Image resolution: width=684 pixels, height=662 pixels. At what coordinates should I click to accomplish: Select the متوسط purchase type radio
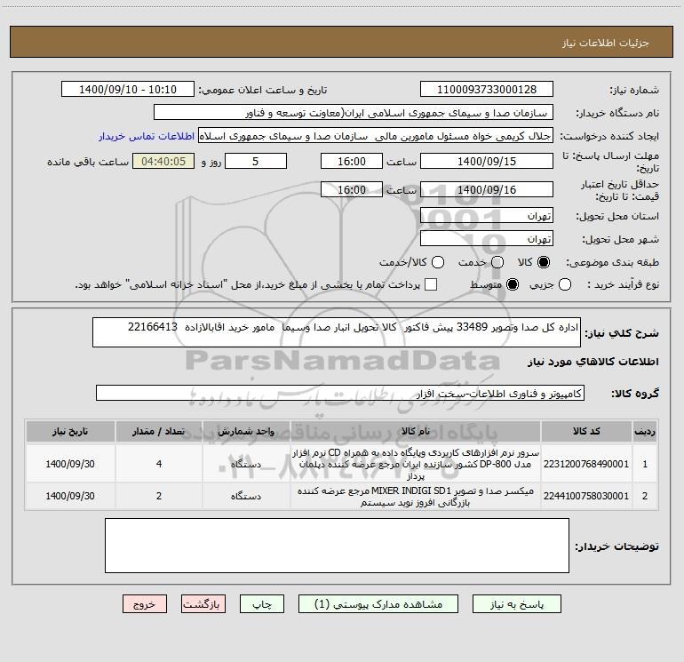coord(513,284)
